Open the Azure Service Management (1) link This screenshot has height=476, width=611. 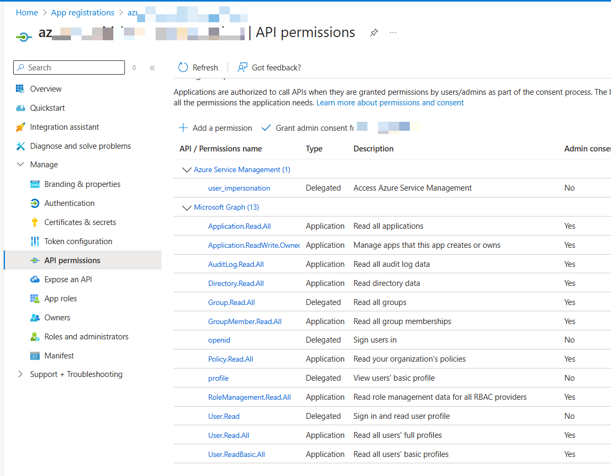pos(242,169)
